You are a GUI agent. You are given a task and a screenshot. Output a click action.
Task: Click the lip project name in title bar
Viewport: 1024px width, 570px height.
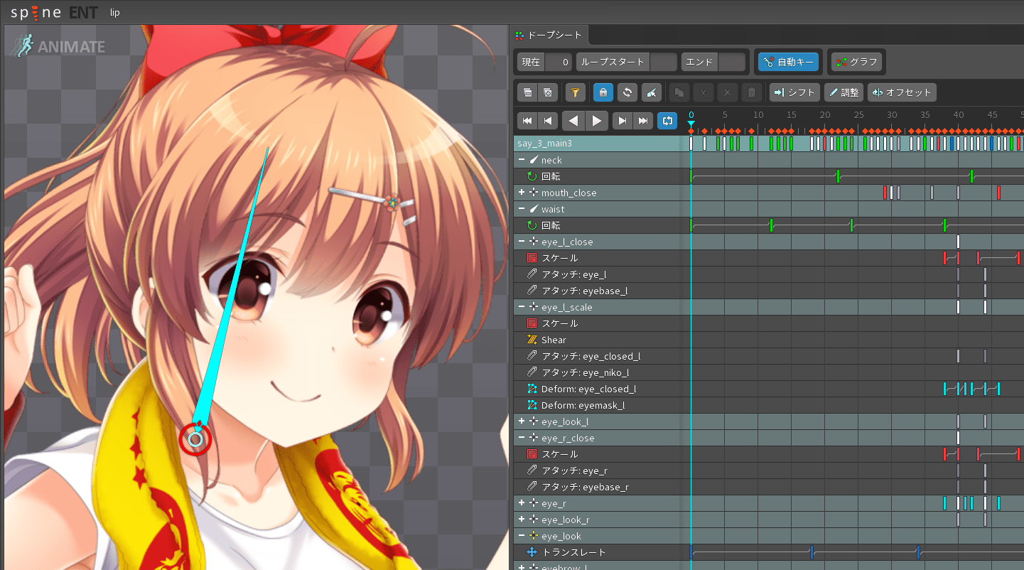(x=115, y=12)
